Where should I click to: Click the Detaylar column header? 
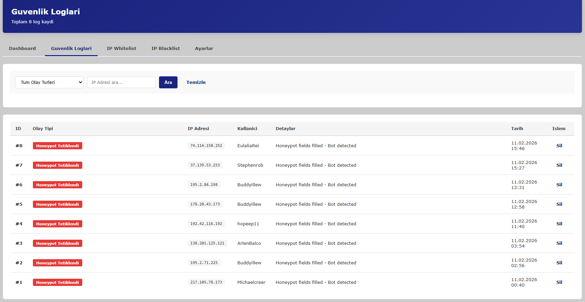point(285,128)
